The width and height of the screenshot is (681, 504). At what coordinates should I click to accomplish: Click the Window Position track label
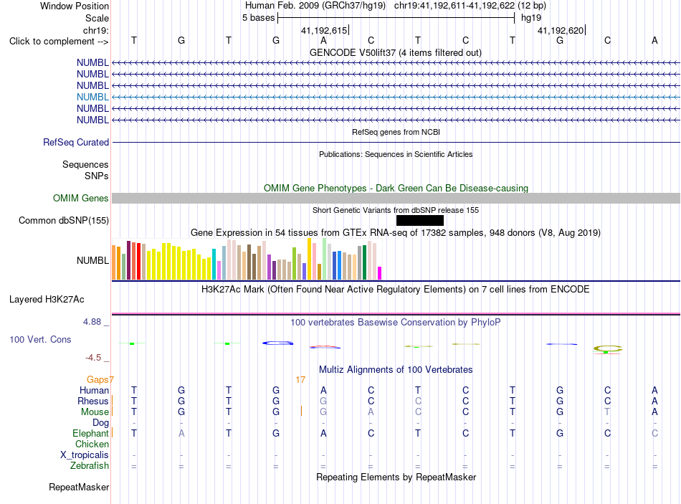(75, 6)
